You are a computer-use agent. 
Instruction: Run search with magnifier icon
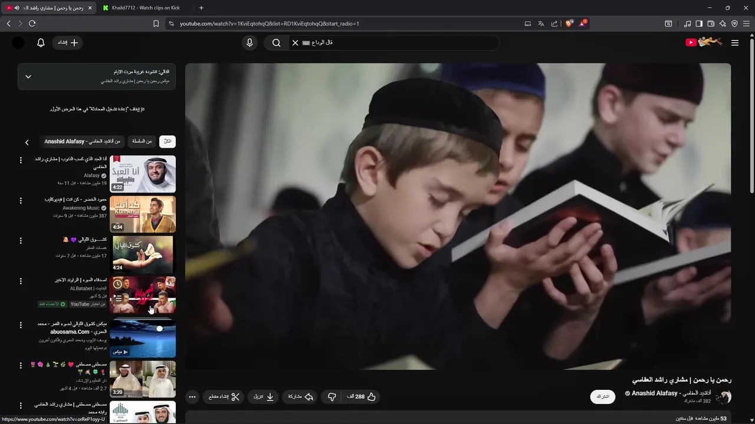(276, 42)
